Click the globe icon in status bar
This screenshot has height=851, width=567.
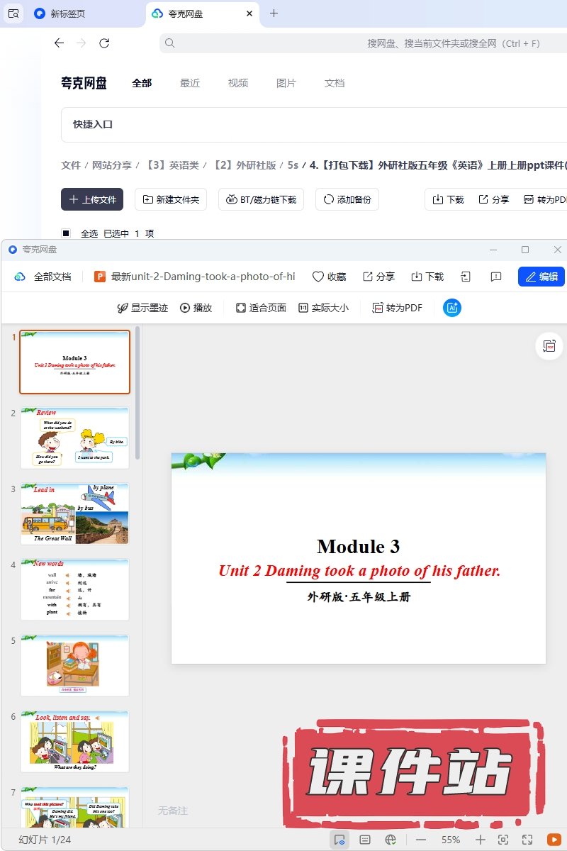[x=390, y=840]
